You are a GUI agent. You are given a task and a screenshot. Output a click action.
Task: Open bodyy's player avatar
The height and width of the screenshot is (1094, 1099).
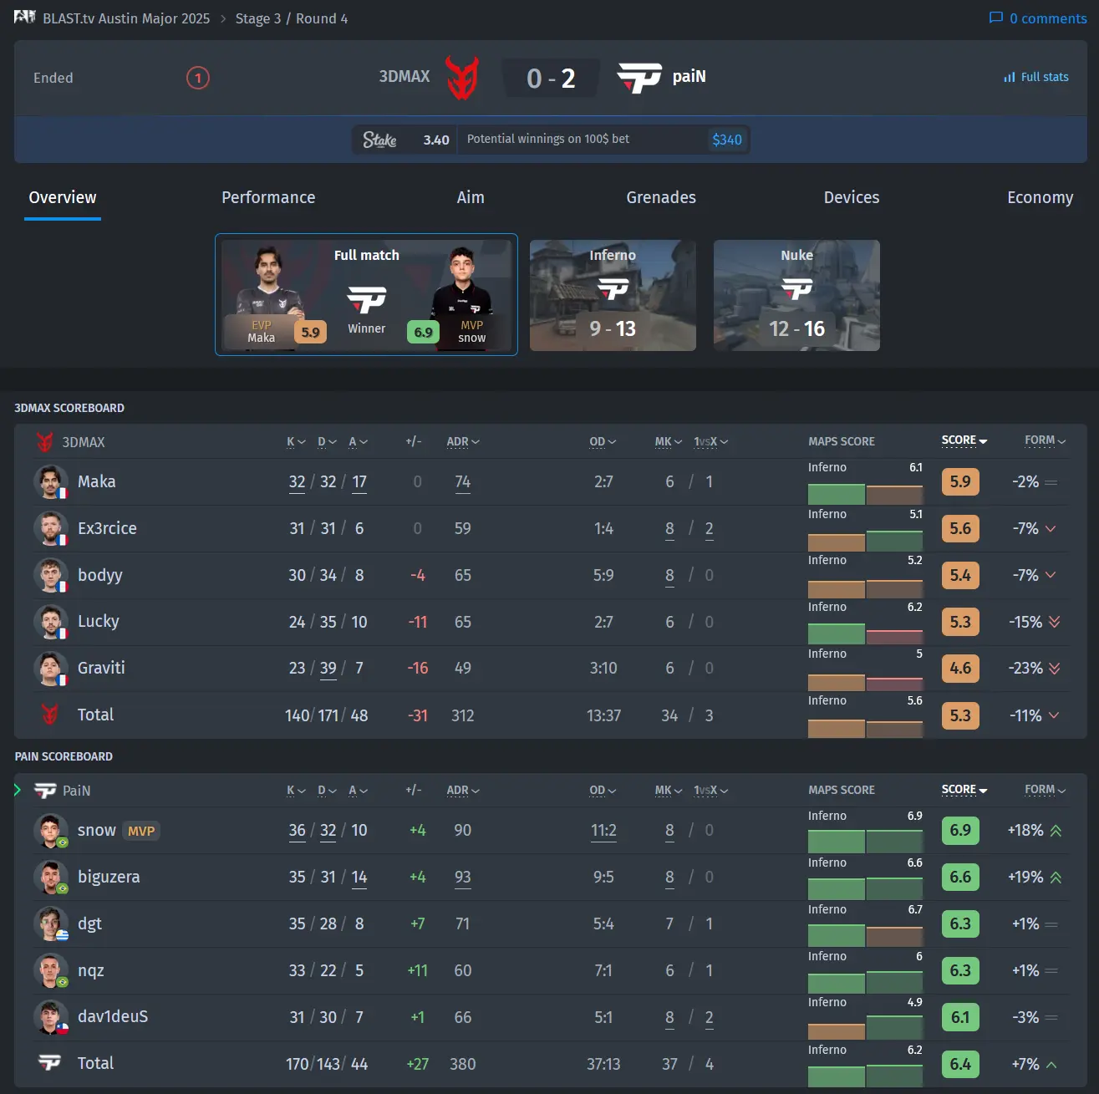(50, 575)
